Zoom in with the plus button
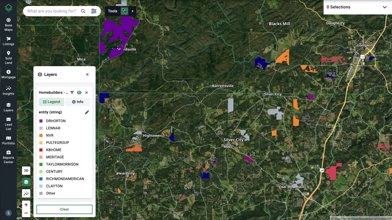Viewport: 392px width, 220px height. (x=26, y=205)
